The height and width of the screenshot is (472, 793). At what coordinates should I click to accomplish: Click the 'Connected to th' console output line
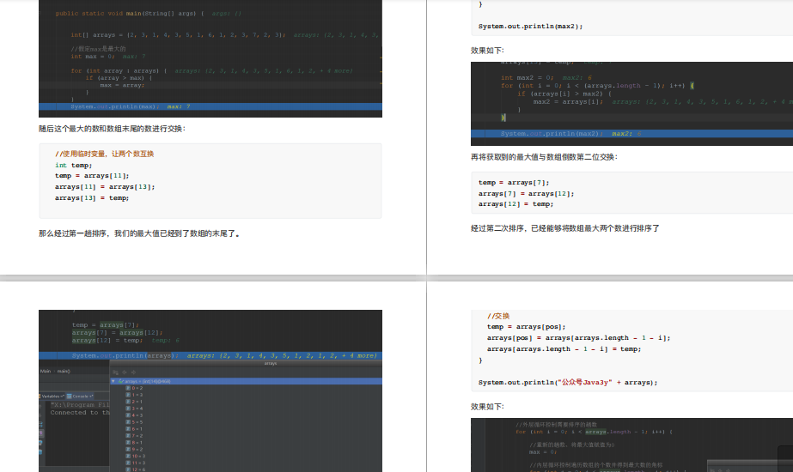[80, 413]
